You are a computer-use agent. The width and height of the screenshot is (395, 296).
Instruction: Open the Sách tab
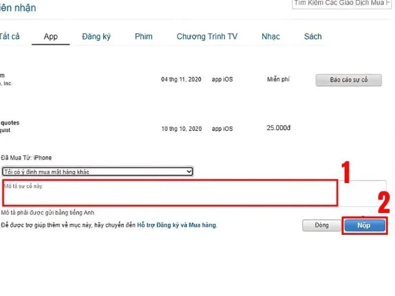tap(313, 37)
